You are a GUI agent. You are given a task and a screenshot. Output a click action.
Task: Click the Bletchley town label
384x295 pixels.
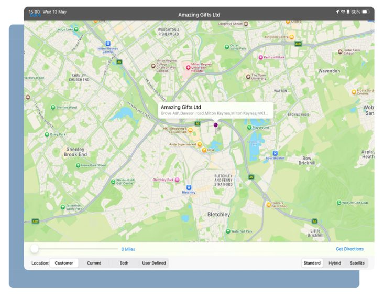click(218, 215)
